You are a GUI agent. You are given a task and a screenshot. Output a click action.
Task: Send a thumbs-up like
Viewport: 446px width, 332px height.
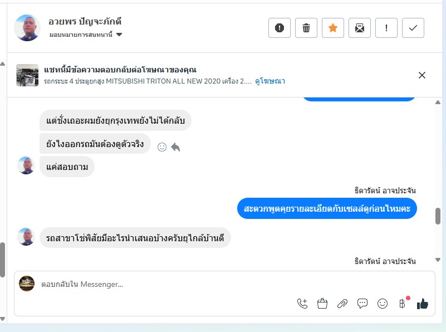coord(423,304)
